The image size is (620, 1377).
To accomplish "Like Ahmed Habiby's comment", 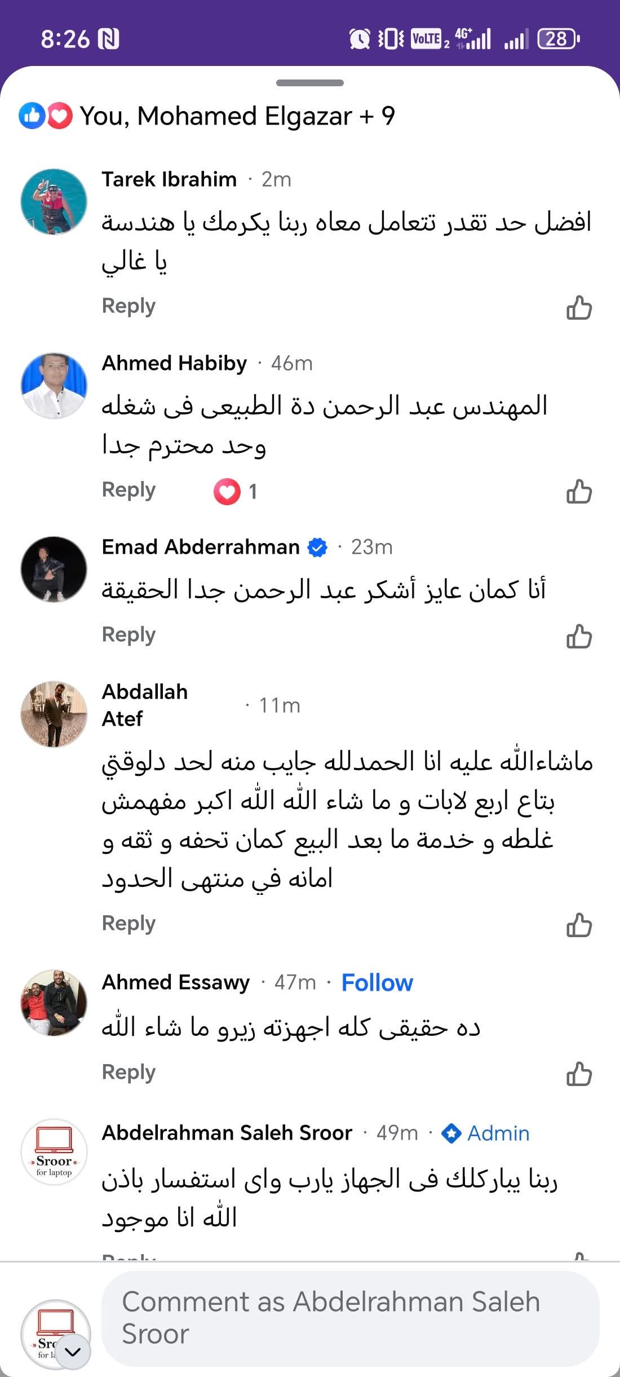I will tap(579, 492).
